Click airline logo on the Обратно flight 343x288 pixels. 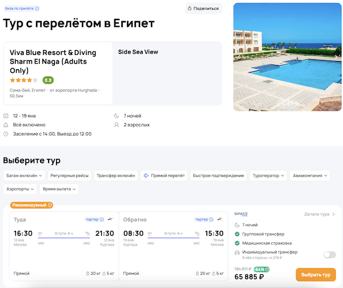[220, 219]
